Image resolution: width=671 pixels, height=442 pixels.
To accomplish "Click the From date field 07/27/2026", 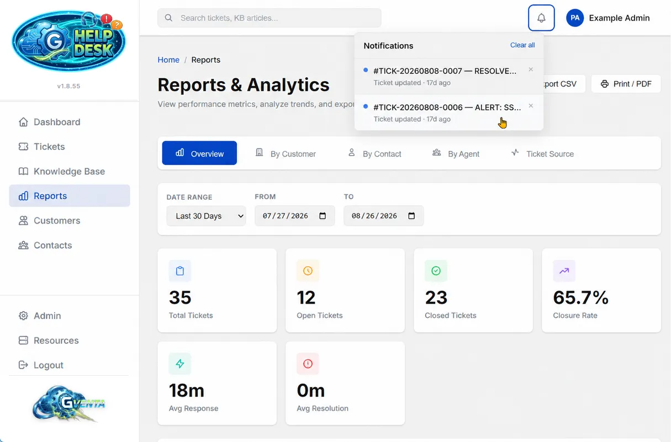I will pos(295,216).
